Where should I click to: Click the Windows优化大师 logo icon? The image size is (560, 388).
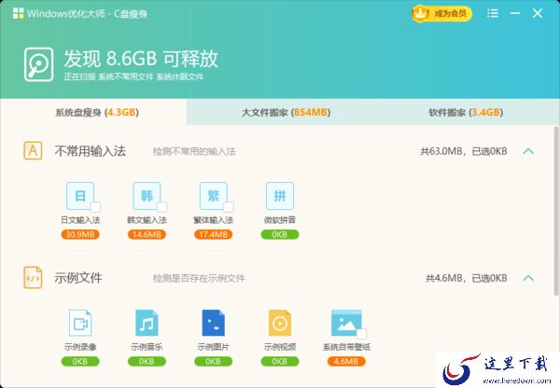pos(19,14)
